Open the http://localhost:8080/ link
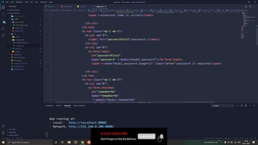Screen dimensions: 258x145 click(88, 122)
